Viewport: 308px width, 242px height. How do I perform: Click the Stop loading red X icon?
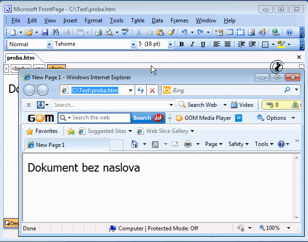(152, 90)
